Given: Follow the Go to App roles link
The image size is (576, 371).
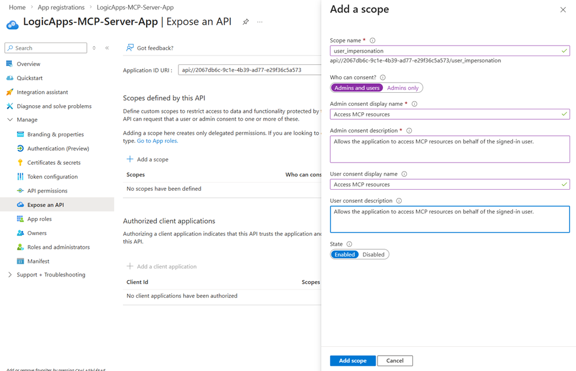Looking at the screenshot, I should (x=157, y=141).
